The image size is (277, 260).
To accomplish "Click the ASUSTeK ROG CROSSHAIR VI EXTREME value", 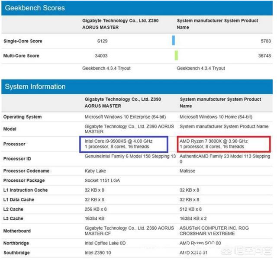I will (214, 231).
